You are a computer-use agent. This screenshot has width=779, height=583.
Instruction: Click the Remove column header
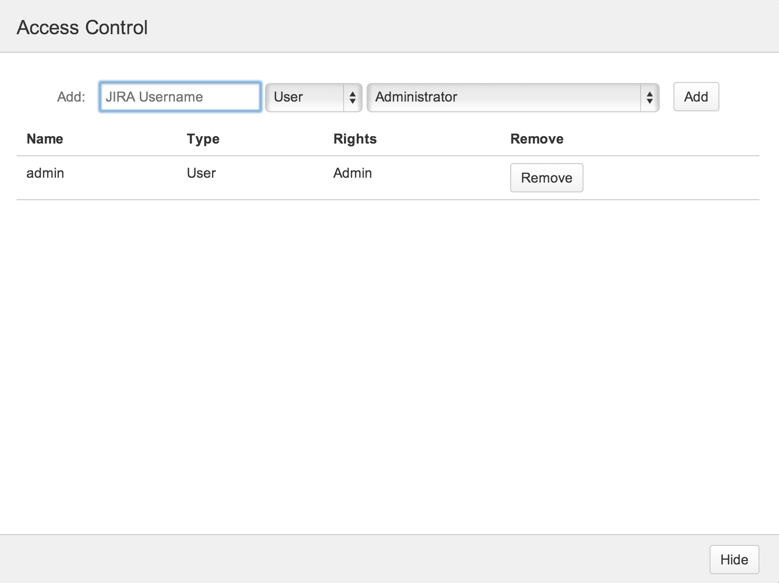click(x=537, y=139)
